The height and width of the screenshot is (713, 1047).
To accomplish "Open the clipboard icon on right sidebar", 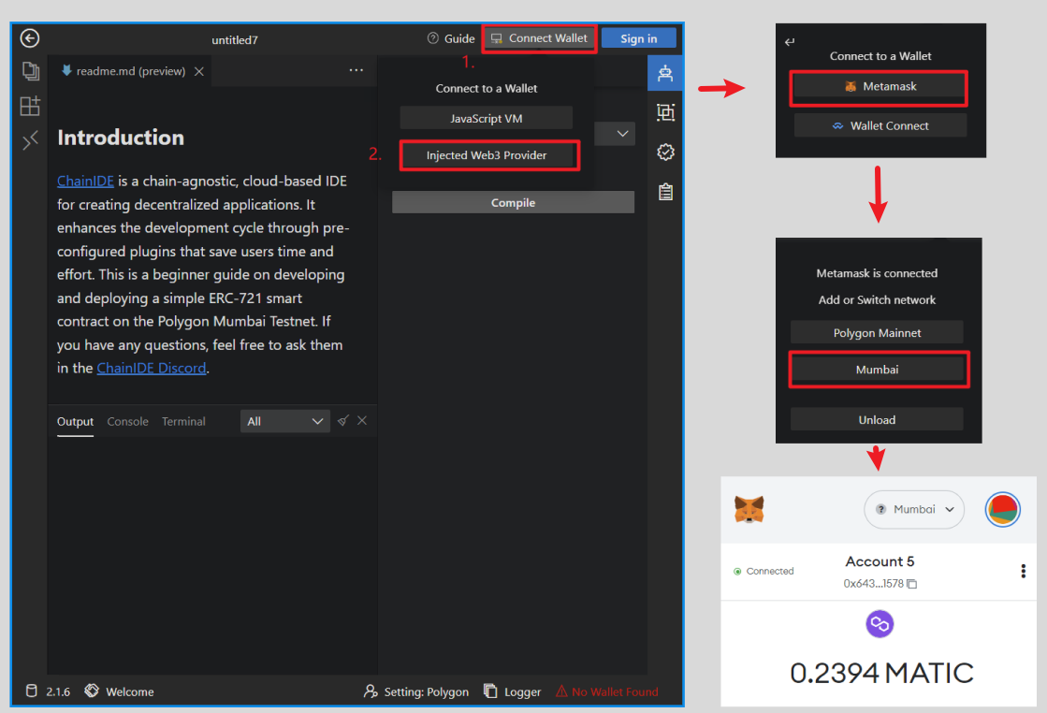I will click(x=665, y=192).
